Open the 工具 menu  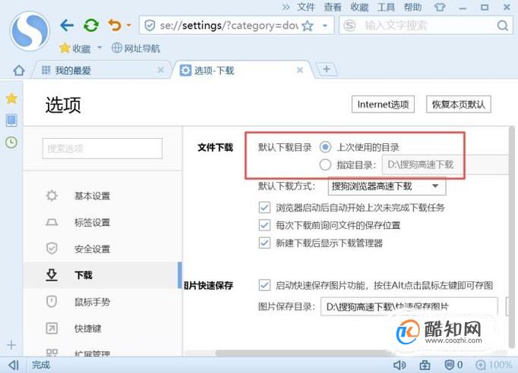pos(386,7)
